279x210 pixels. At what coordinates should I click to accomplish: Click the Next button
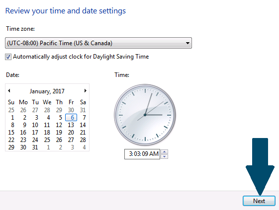tap(259, 201)
